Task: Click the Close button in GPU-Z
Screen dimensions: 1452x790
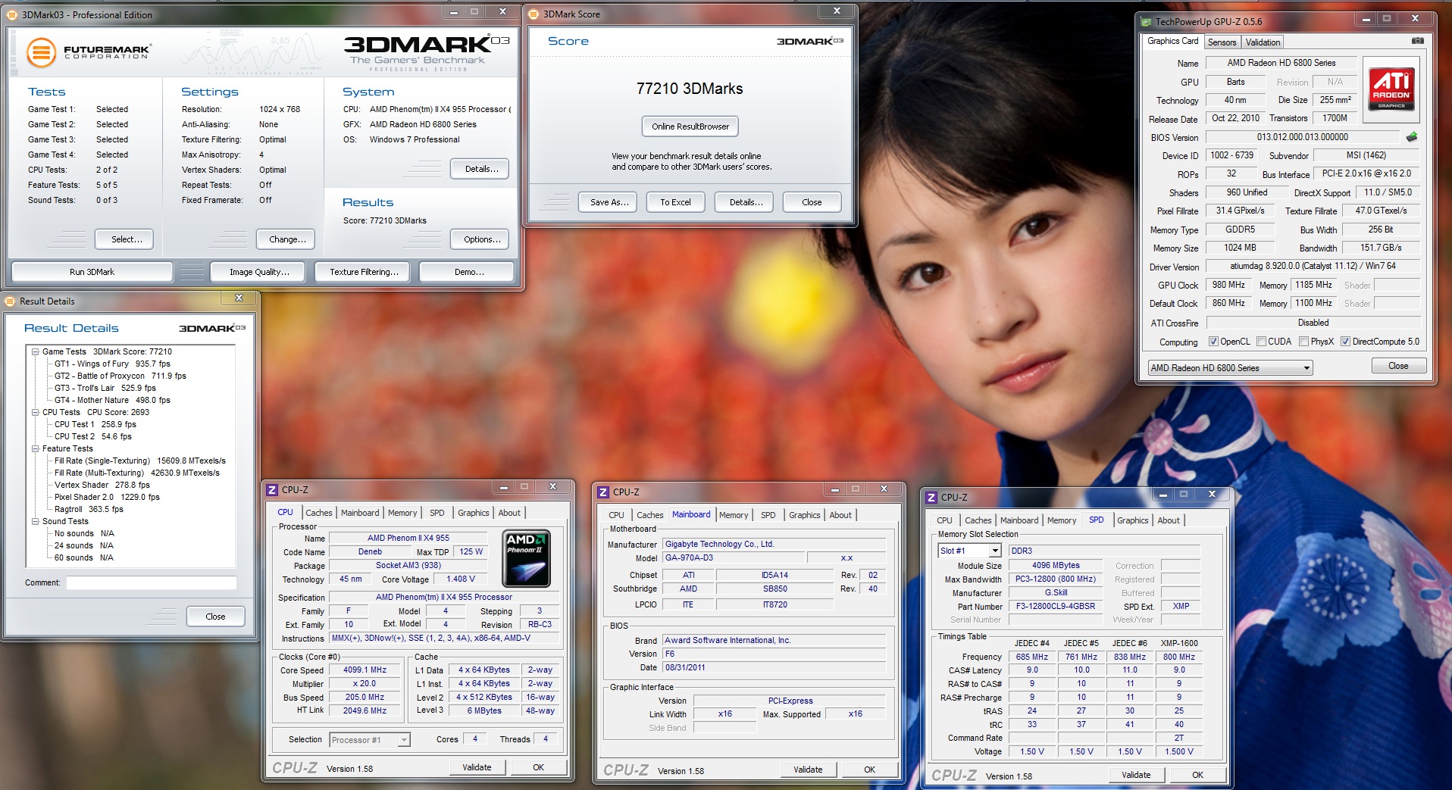Action: pyautogui.click(x=1398, y=366)
